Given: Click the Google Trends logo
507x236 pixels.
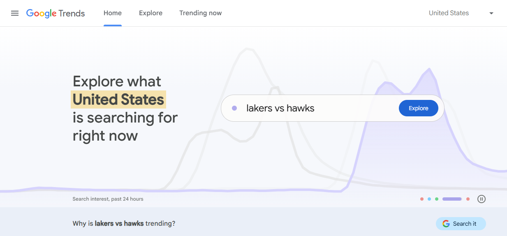Looking at the screenshot, I should pyautogui.click(x=56, y=13).
